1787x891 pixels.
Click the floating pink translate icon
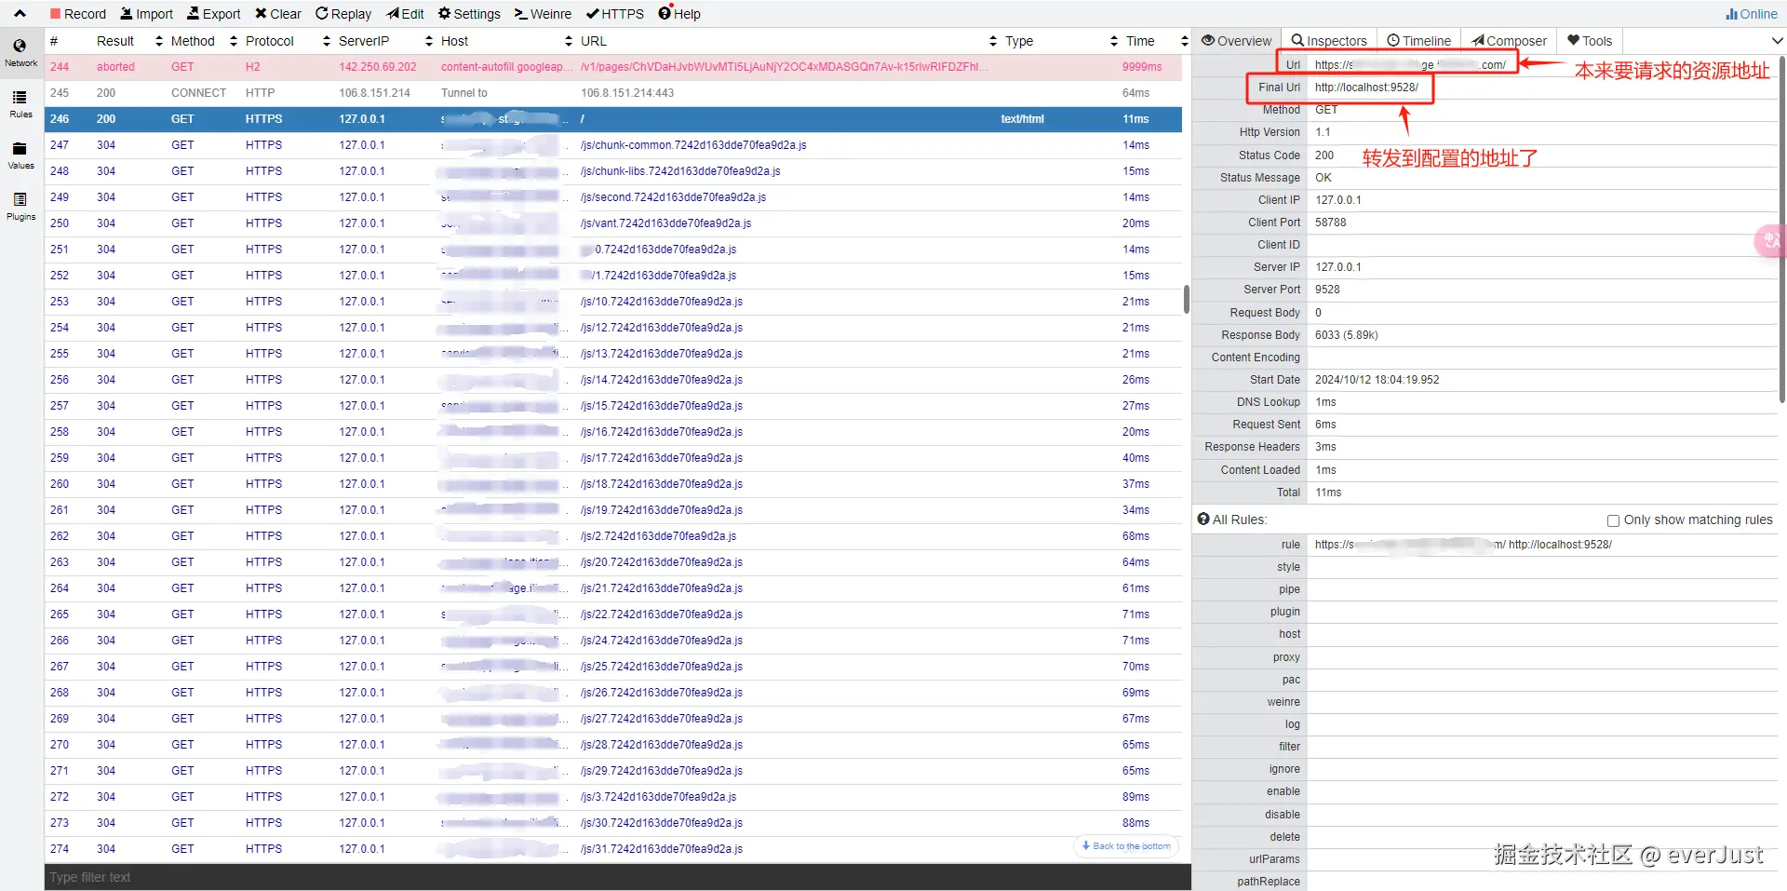click(1770, 241)
